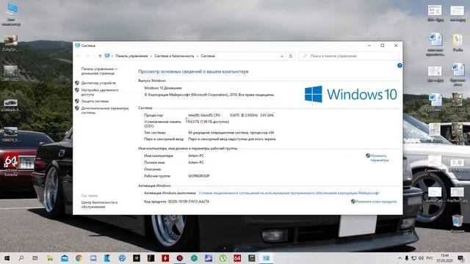Select AIDA64 Extreme desktop shortcut
Viewport: 470px width, 264px height.
(11, 165)
